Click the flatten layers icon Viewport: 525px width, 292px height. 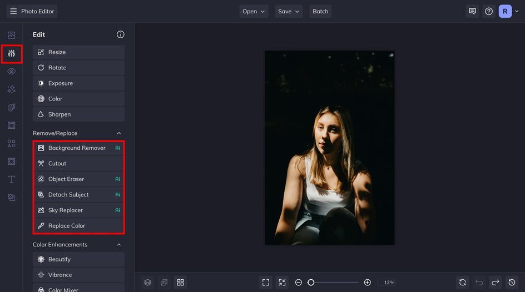(x=164, y=283)
